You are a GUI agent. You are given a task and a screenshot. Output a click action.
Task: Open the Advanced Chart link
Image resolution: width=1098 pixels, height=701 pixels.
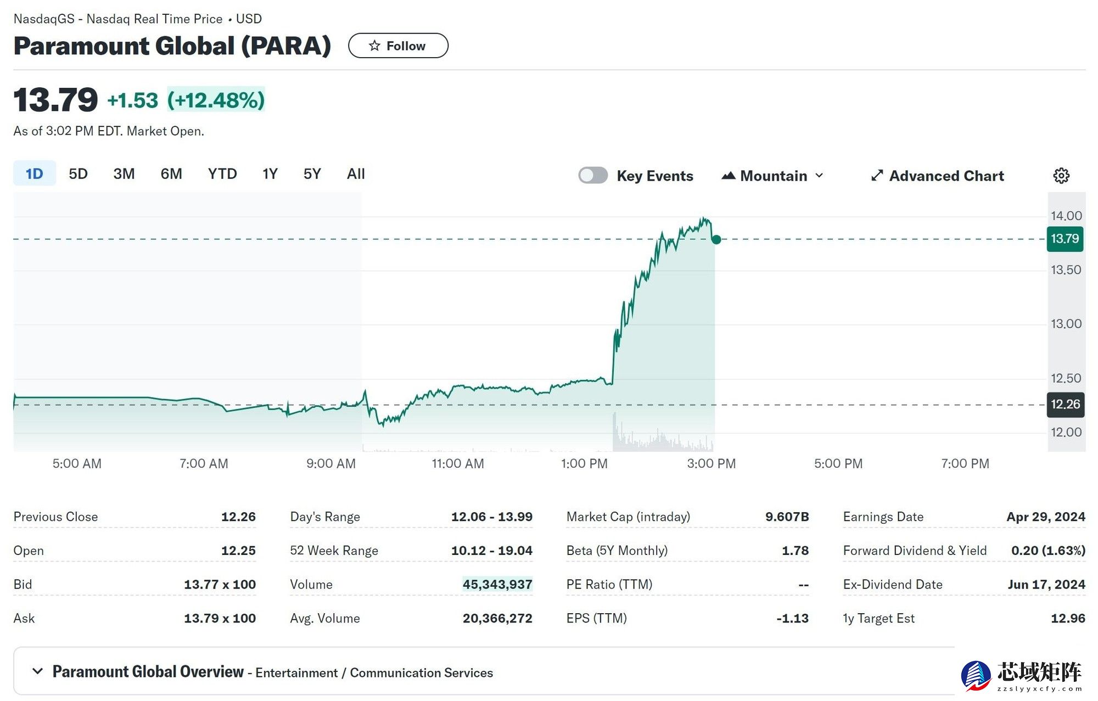click(946, 176)
